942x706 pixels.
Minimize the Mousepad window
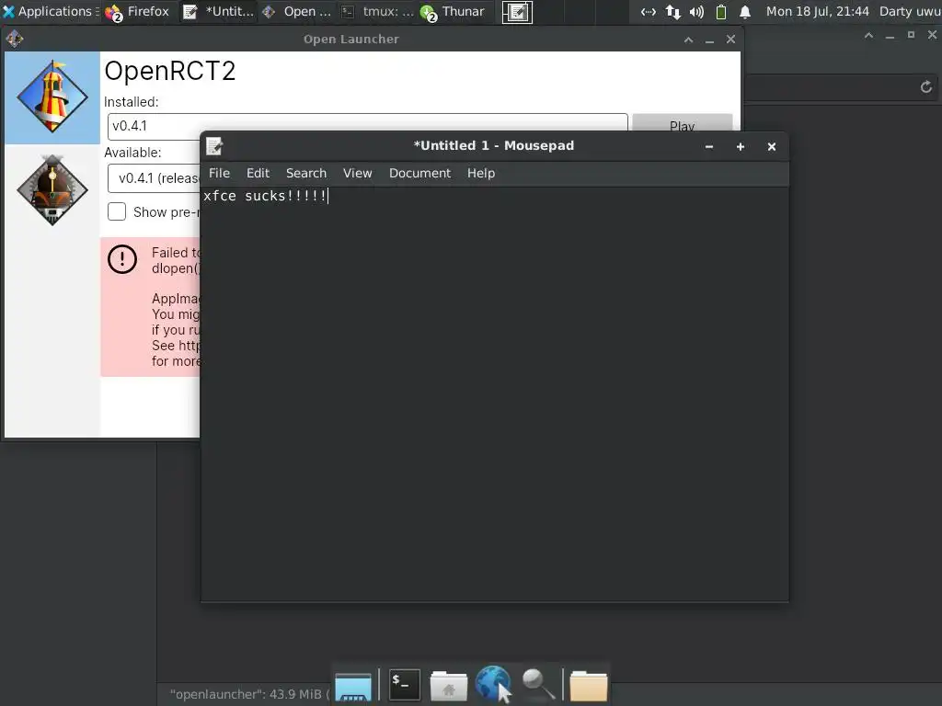pyautogui.click(x=709, y=146)
